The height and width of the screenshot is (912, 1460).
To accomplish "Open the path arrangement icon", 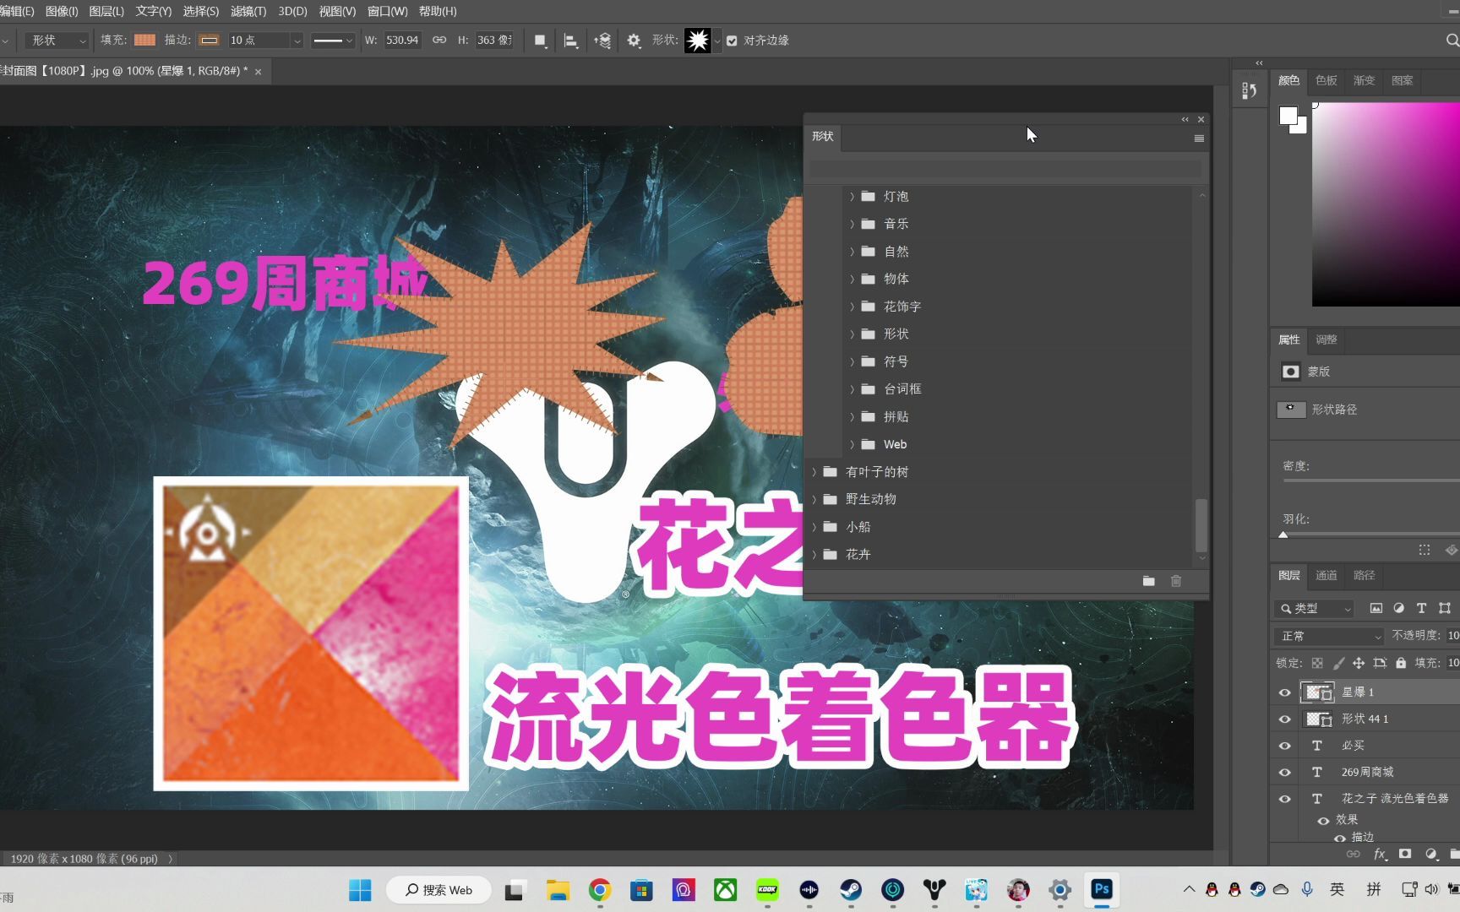I will [x=602, y=41].
